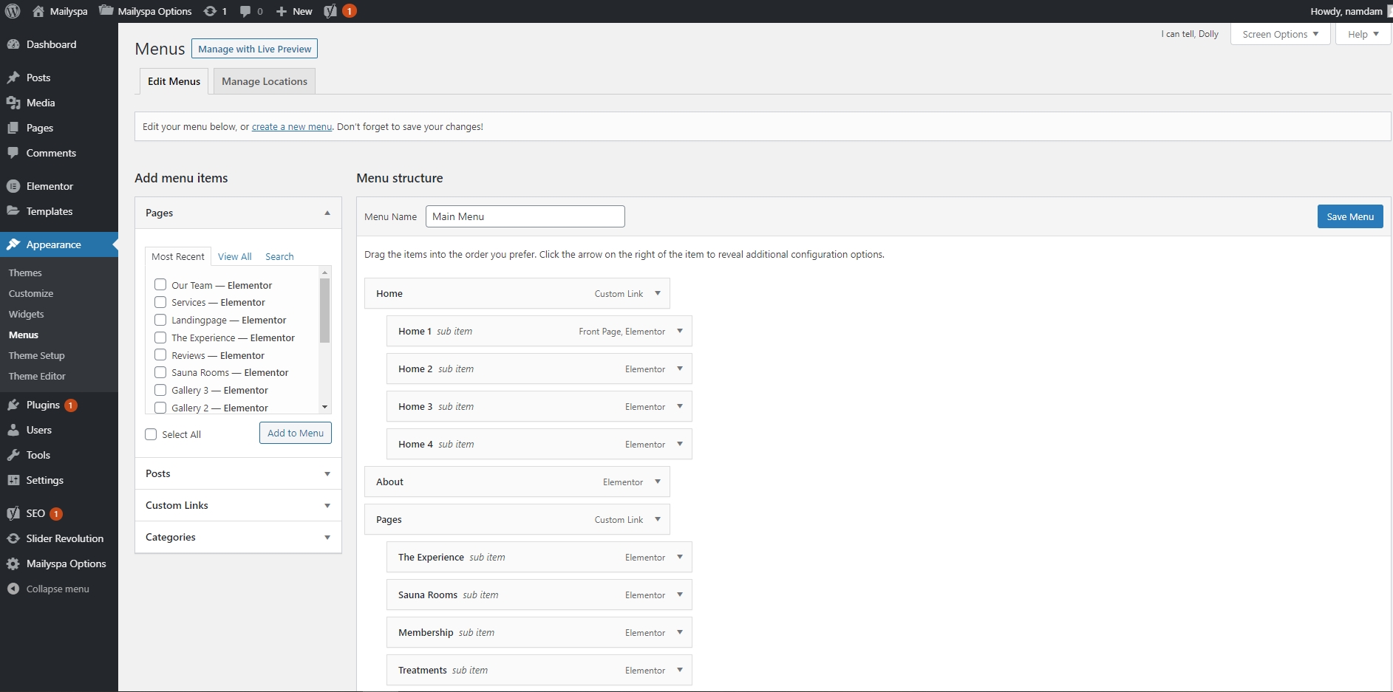Screen dimensions: 1393x692
Task: Click the WordPress logo icon in admin bar
Action: coord(13,11)
